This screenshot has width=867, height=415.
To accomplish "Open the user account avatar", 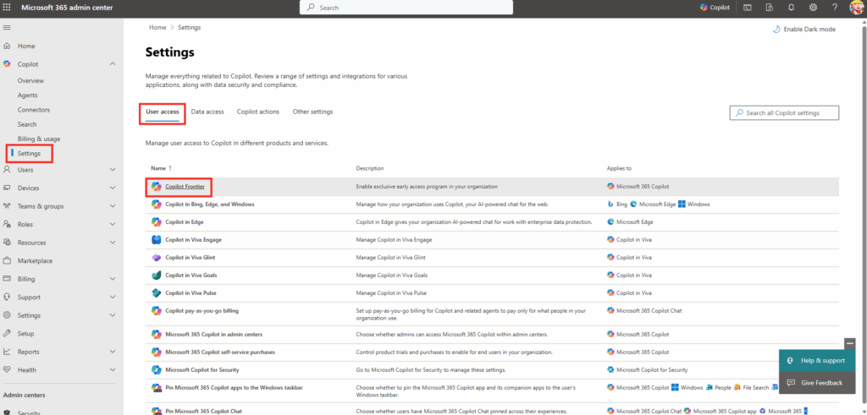I will point(856,8).
